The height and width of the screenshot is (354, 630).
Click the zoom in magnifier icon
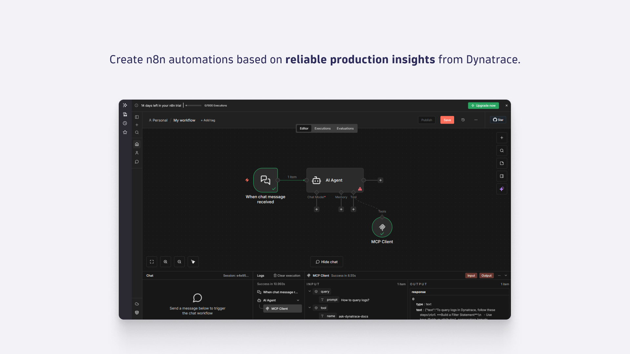pos(165,262)
